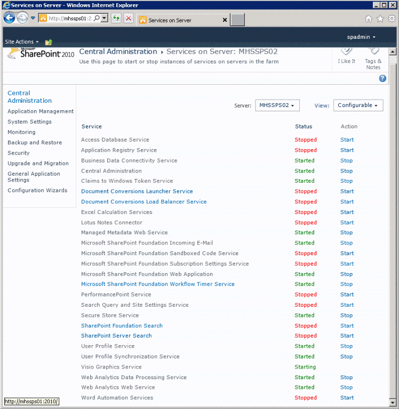Image resolution: width=399 pixels, height=409 pixels.
Task: Stop Foundation Incoming E-Mail service
Action: pyautogui.click(x=347, y=243)
